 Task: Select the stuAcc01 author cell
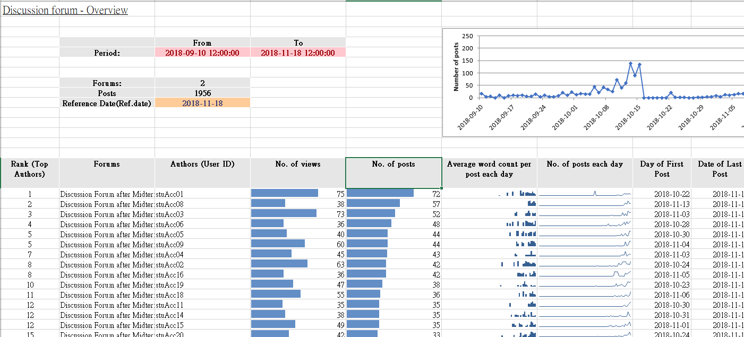[x=170, y=194]
